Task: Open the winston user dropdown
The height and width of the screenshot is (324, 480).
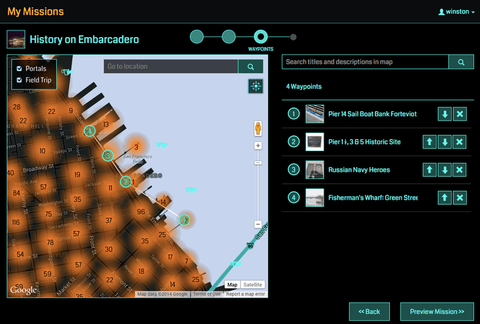Action: (x=457, y=12)
